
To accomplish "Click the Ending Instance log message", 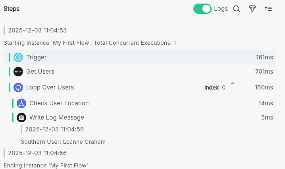I will tap(46, 165).
